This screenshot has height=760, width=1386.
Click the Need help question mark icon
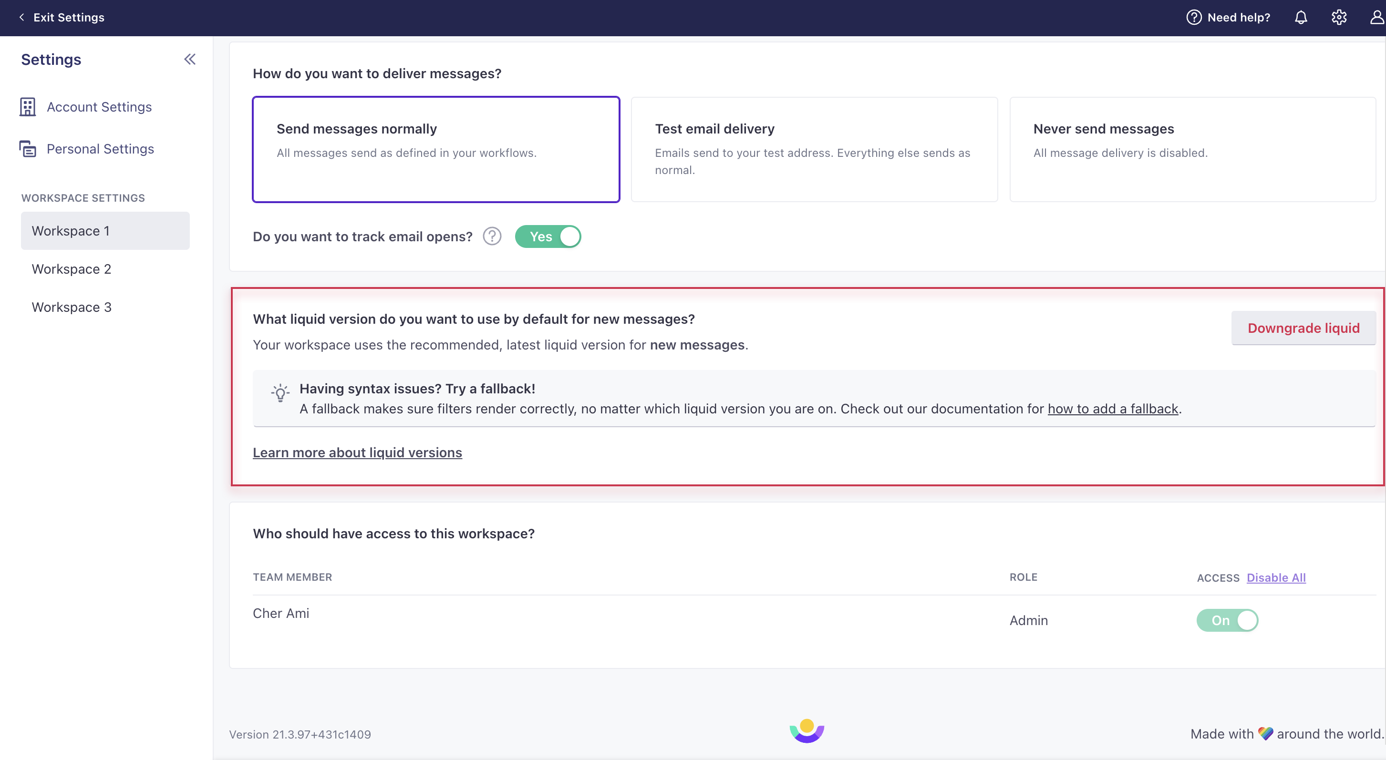(x=1194, y=17)
